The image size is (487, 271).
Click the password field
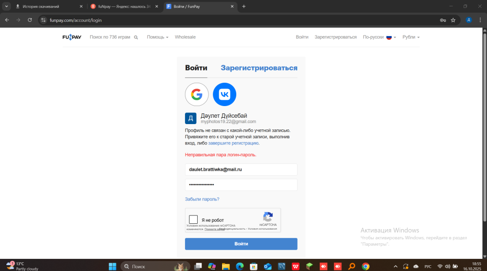(241, 185)
